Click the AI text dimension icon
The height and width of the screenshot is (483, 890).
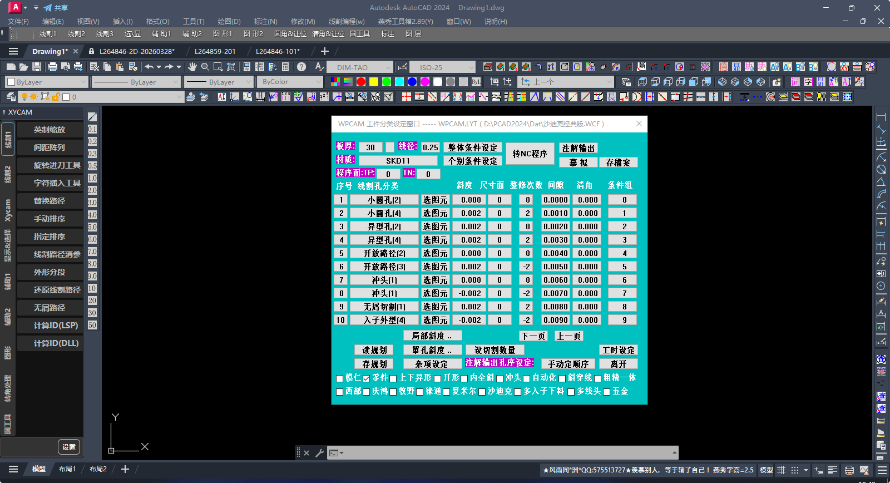pyautogui.click(x=222, y=97)
